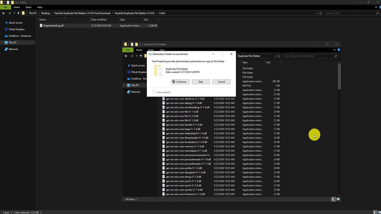This screenshot has height=214, width=381.
Task: Go up one folder in Cr4ck window
Action: pyautogui.click(x=18, y=13)
